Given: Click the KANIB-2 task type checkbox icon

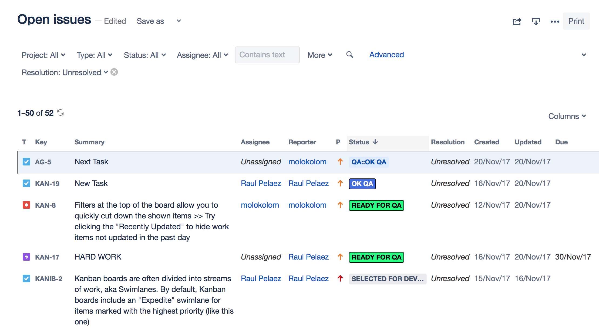Looking at the screenshot, I should pyautogui.click(x=26, y=278).
